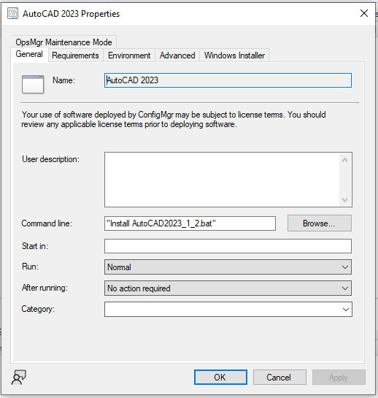Open the Run dropdown showing Normal
This screenshot has height=398, width=378.
click(x=228, y=267)
